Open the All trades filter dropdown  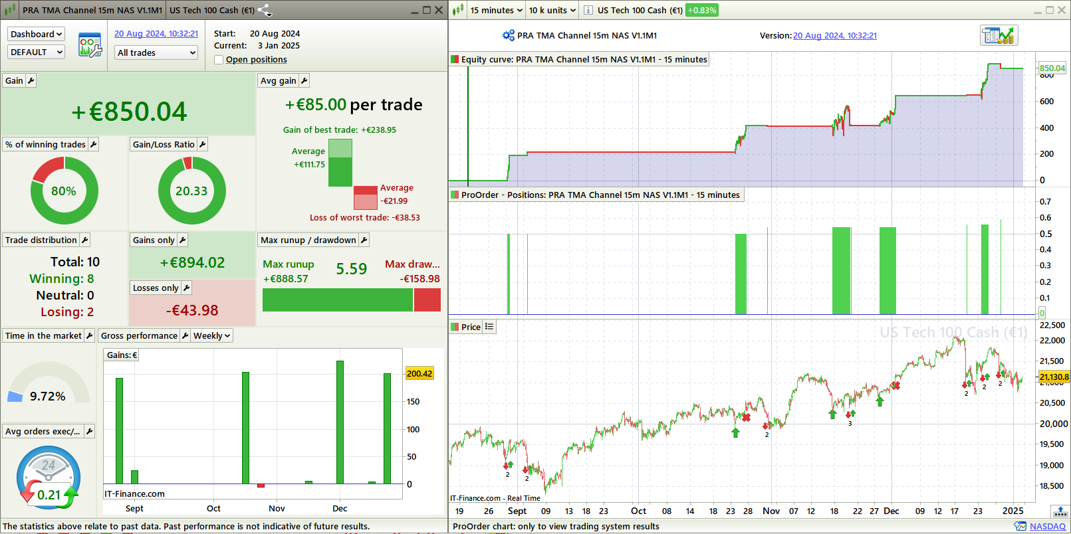pos(156,52)
